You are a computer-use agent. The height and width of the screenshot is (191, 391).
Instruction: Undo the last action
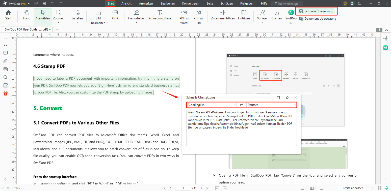53,4
